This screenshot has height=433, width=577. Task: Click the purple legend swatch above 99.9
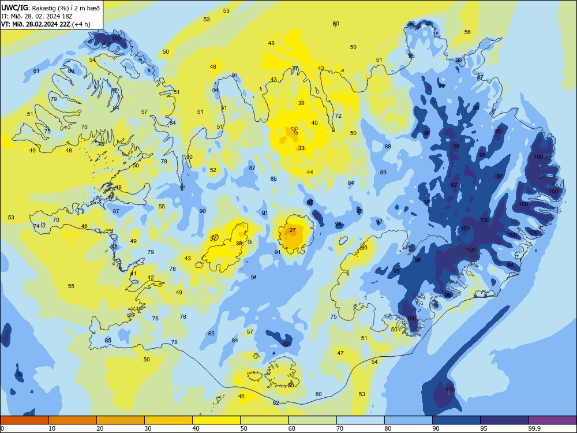[552, 420]
